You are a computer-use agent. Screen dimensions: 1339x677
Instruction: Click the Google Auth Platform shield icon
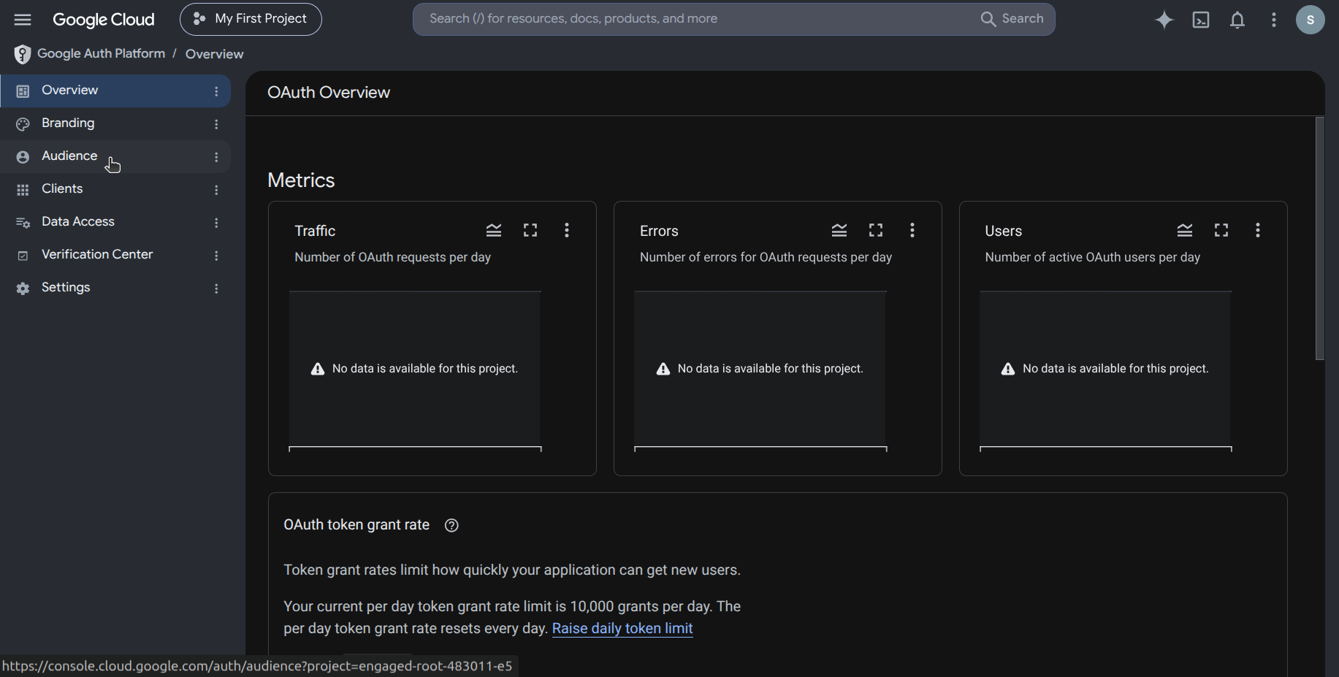click(23, 54)
